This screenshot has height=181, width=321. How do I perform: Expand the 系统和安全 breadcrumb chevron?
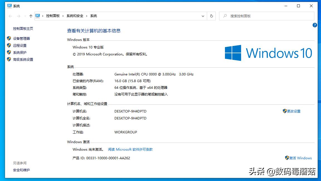(x=86, y=16)
